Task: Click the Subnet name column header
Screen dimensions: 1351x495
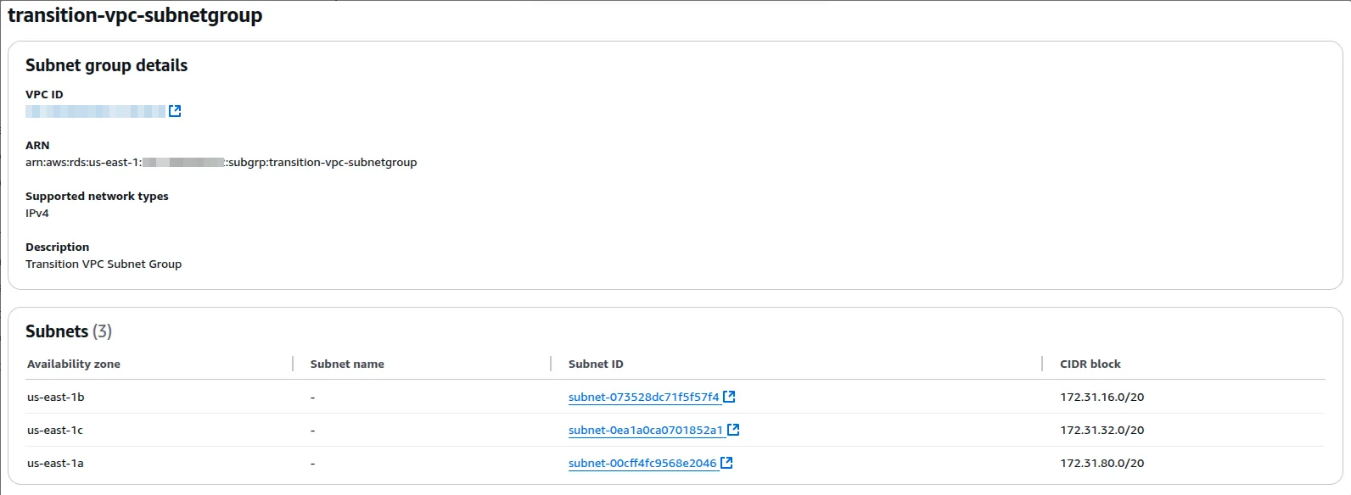Action: point(347,364)
